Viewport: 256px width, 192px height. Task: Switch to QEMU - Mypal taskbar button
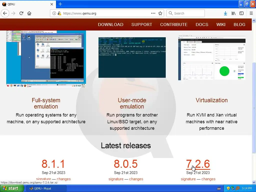(46, 188)
